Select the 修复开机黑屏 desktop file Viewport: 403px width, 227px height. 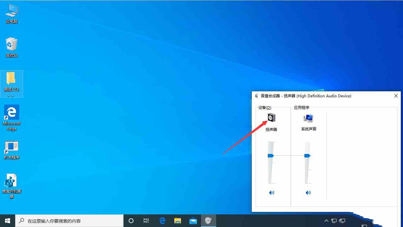coord(12,186)
